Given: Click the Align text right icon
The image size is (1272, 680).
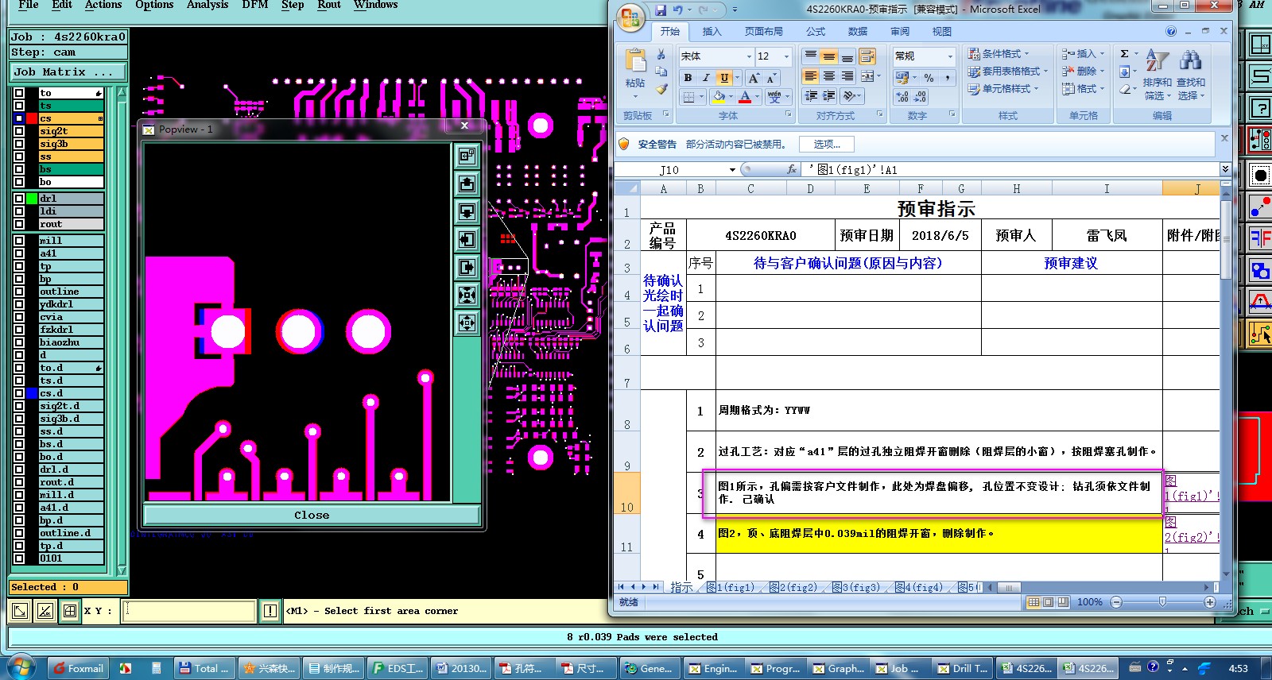Looking at the screenshot, I should coord(847,76).
